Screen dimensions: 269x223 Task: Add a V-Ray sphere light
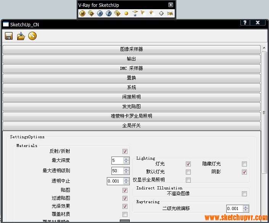[x=126, y=13]
